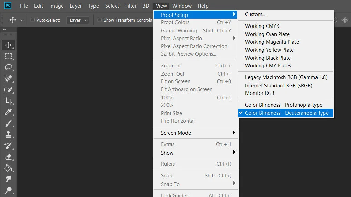Open the Layer auto-select dropdown
351x197 pixels.
click(x=78, y=20)
